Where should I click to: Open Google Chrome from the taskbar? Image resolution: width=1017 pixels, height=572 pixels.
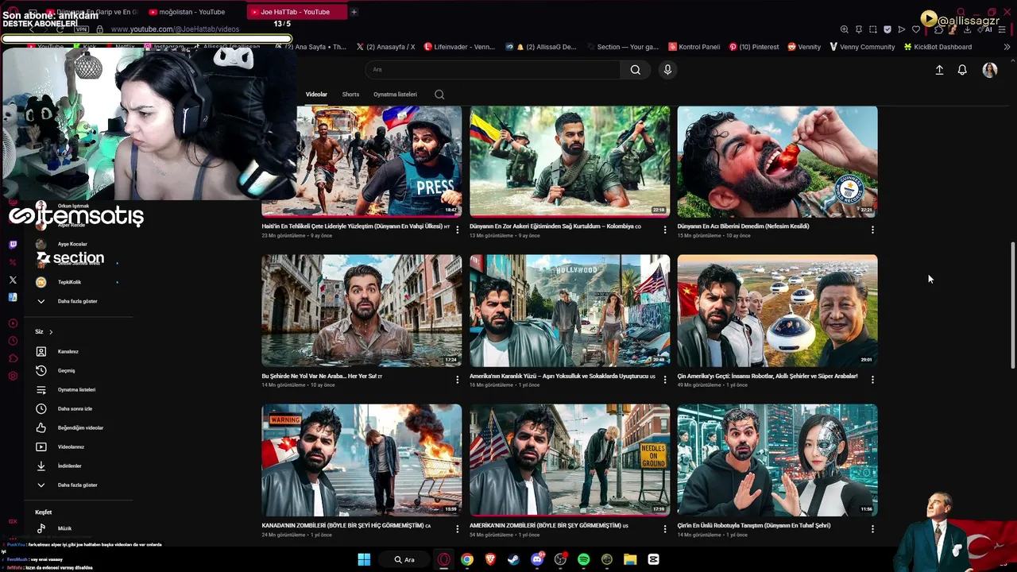point(467,559)
